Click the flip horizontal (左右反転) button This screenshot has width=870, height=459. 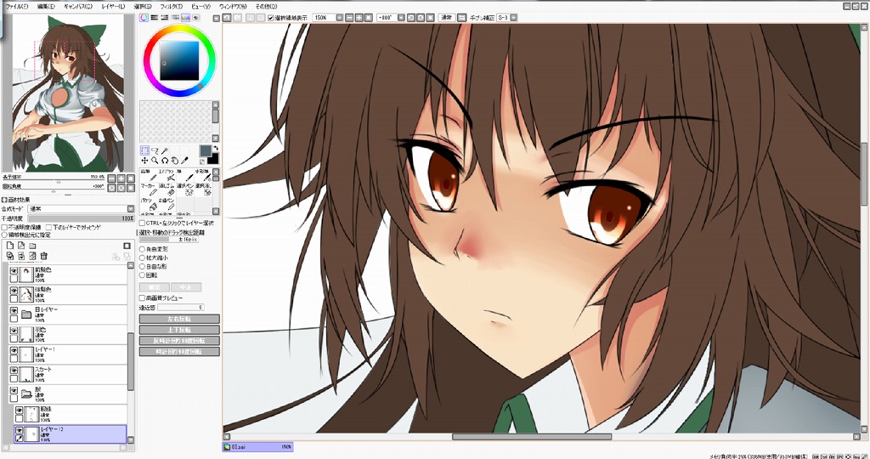179,319
